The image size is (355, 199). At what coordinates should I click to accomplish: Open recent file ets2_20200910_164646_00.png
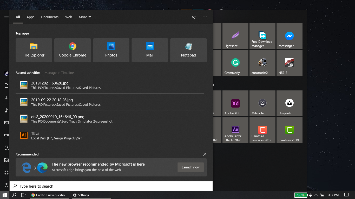109,119
